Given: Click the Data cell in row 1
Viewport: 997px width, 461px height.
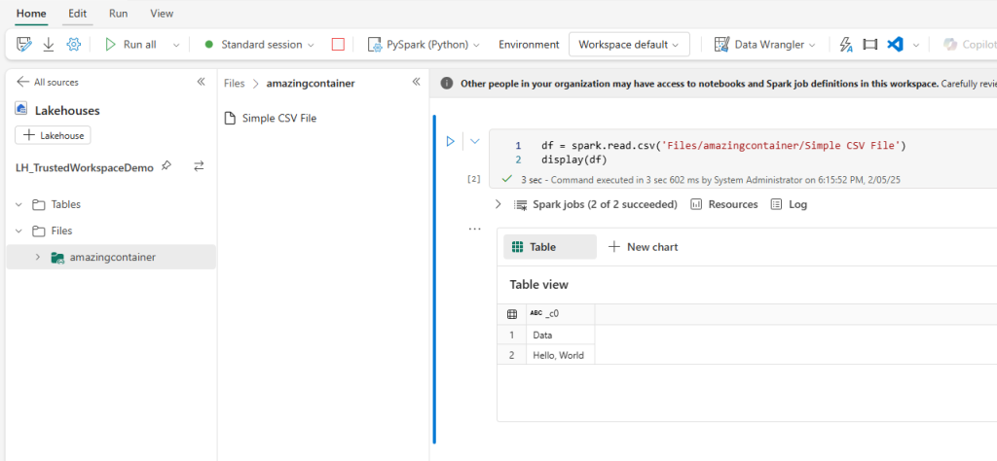Looking at the screenshot, I should tap(561, 335).
